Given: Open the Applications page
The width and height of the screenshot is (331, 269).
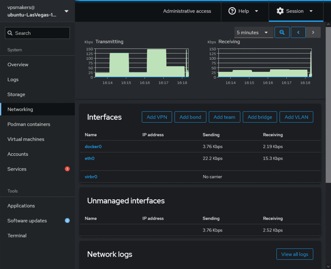Looking at the screenshot, I should point(37,206).
